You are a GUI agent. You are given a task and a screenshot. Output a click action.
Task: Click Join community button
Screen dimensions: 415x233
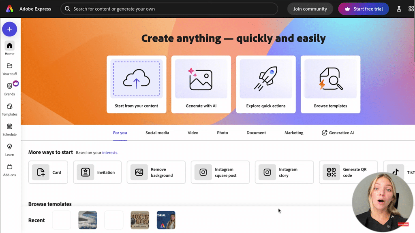(x=310, y=9)
